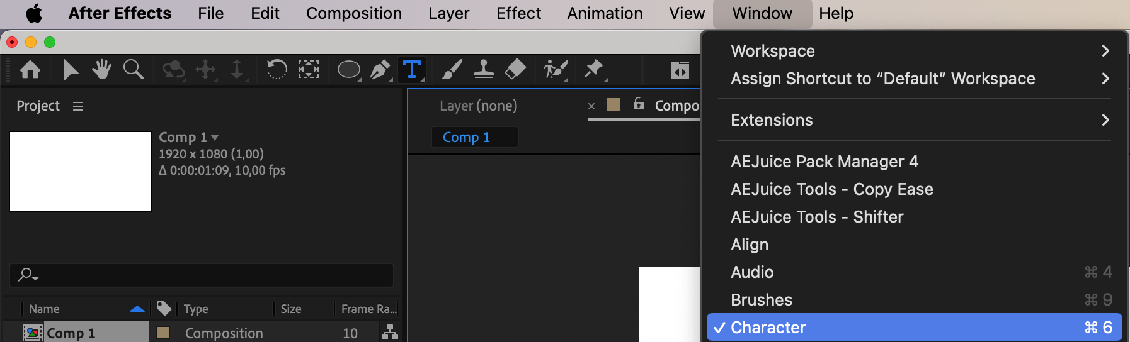Select the Clone Stamp tool
This screenshot has width=1130, height=342.
pos(483,69)
